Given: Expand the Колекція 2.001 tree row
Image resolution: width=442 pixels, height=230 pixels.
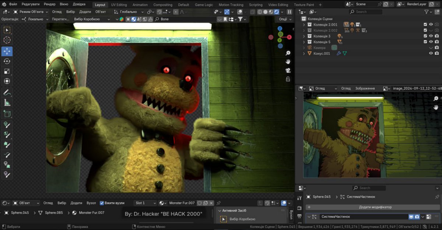Looking at the screenshot, I should (x=304, y=25).
